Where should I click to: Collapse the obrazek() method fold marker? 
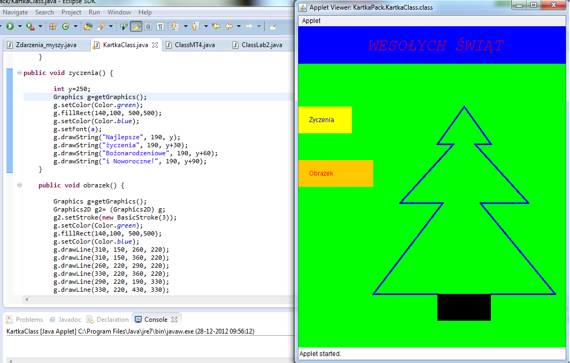click(x=19, y=185)
